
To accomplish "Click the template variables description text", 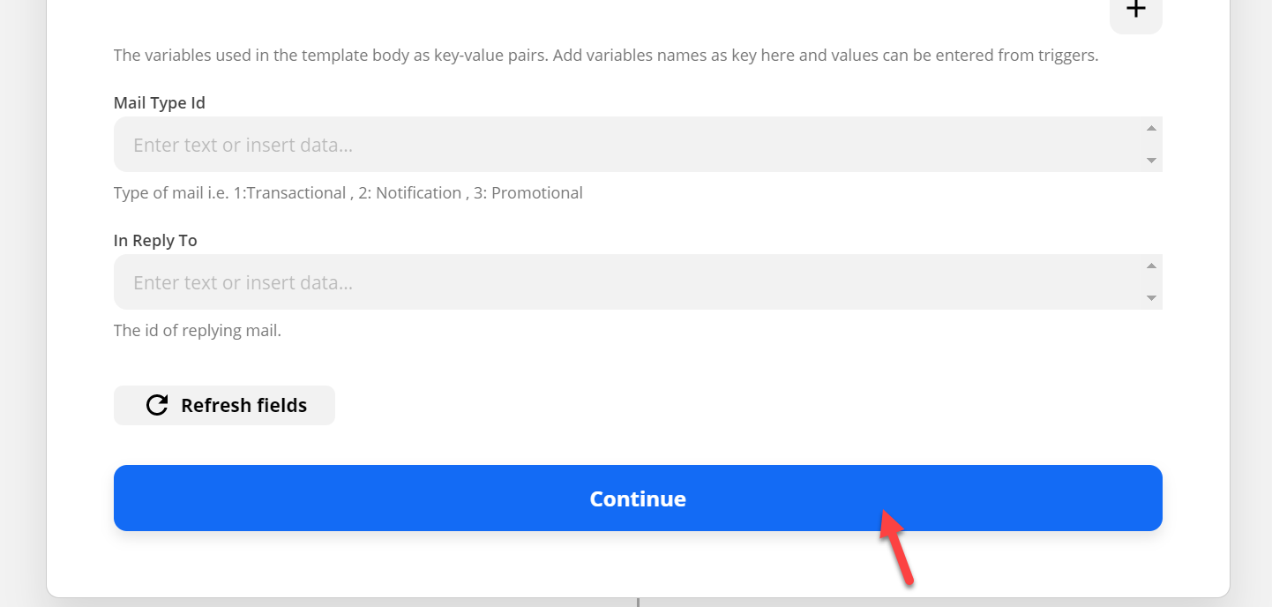I will click(606, 56).
